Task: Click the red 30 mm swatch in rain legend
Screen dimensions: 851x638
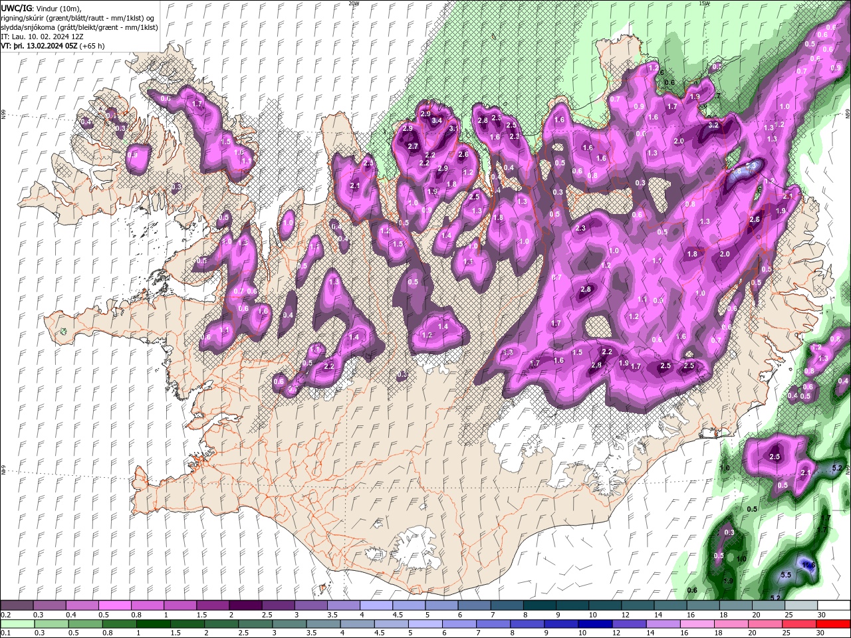Action: (x=834, y=623)
